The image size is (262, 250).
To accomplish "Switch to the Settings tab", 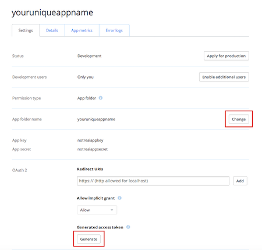I will point(26,30).
